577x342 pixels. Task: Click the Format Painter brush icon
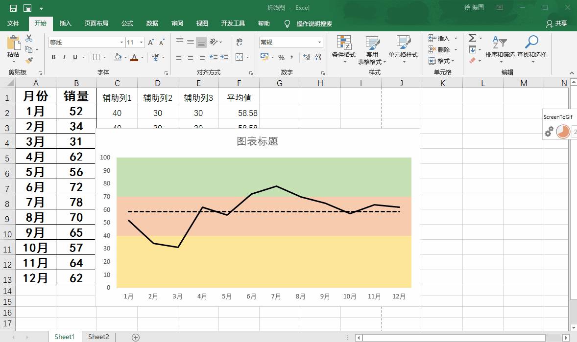click(x=29, y=60)
